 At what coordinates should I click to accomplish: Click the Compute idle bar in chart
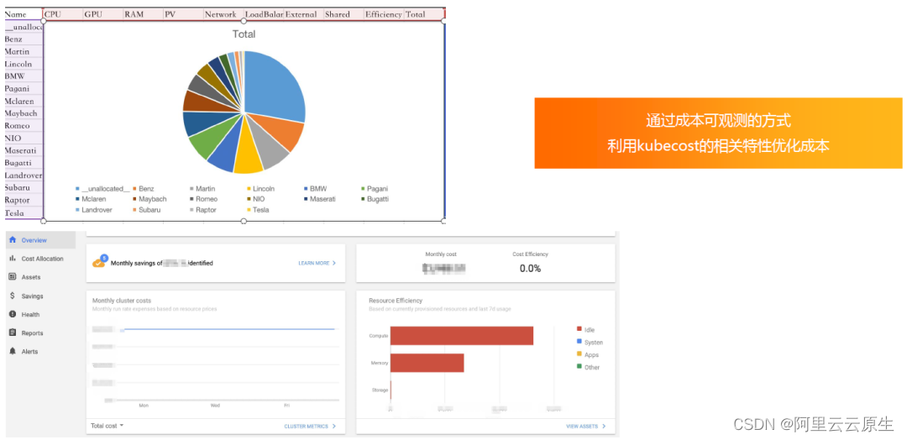tap(462, 335)
